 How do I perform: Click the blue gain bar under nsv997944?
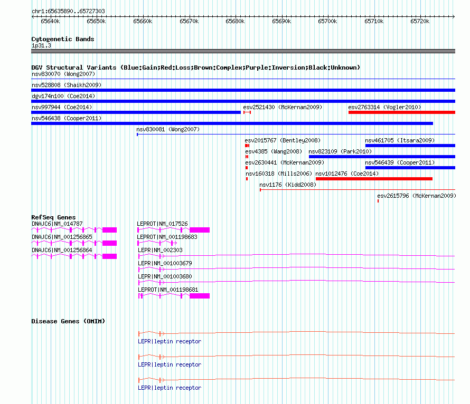pos(136,112)
